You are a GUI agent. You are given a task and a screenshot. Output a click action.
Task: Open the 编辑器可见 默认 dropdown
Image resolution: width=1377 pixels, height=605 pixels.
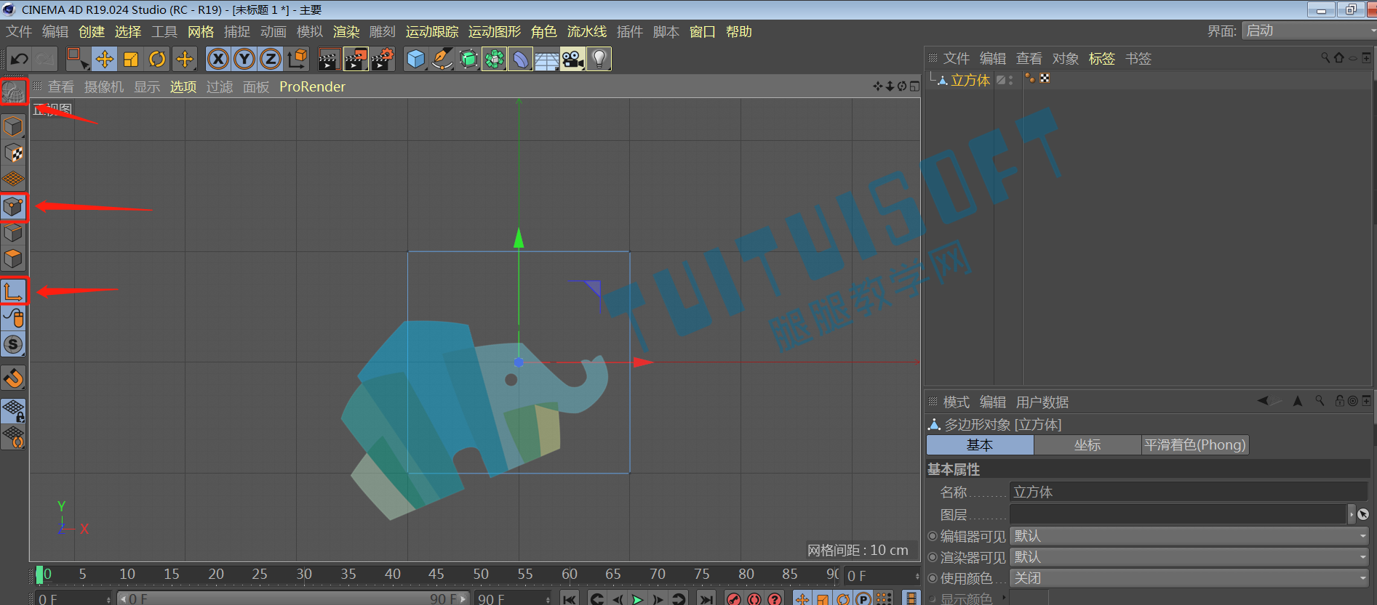coord(1189,536)
